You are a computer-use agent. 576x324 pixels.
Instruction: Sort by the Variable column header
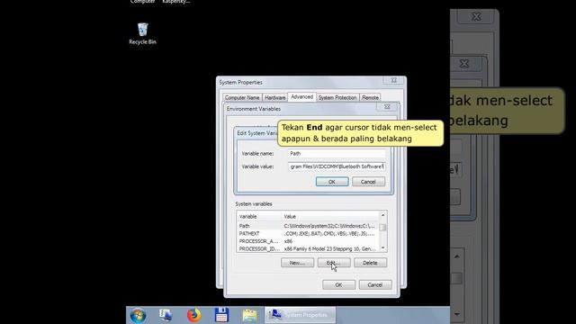pyautogui.click(x=259, y=217)
